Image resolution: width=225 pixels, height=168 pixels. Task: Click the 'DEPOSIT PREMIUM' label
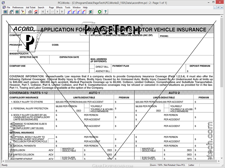(200, 66)
